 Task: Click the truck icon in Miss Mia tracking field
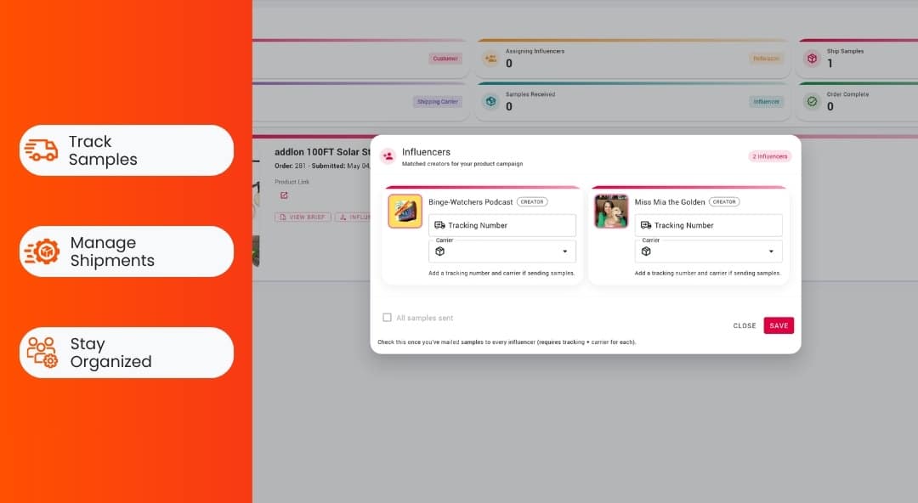646,225
